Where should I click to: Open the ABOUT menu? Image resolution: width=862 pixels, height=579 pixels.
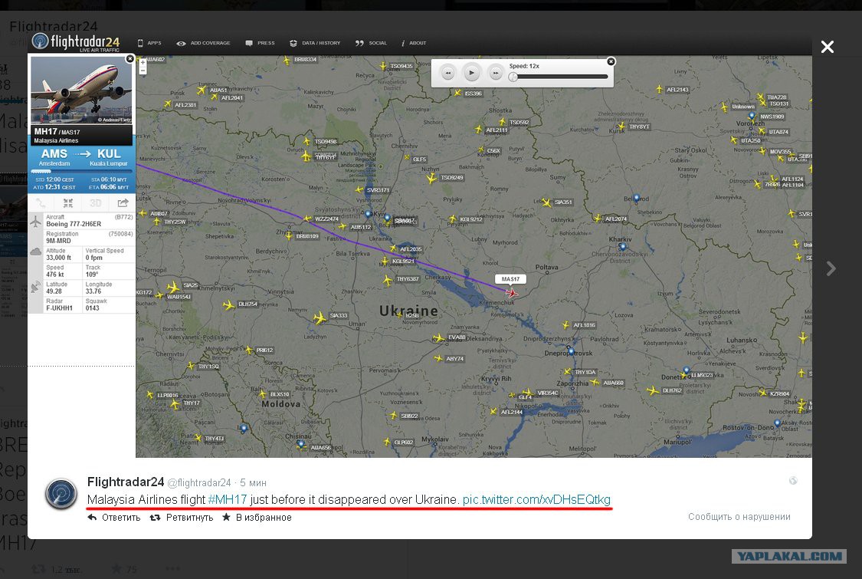pyautogui.click(x=414, y=43)
